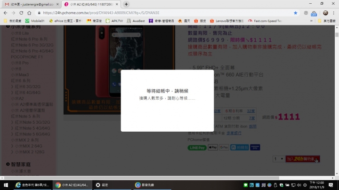This screenshot has height=190, width=339.
Task: Expand the 紅米6 3G/32G sidebar entry
Action: point(26,87)
